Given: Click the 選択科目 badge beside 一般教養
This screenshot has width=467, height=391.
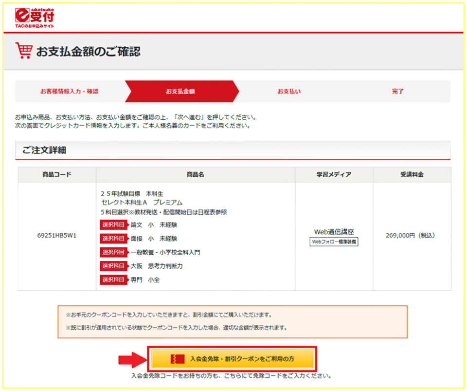Looking at the screenshot, I should [114, 252].
